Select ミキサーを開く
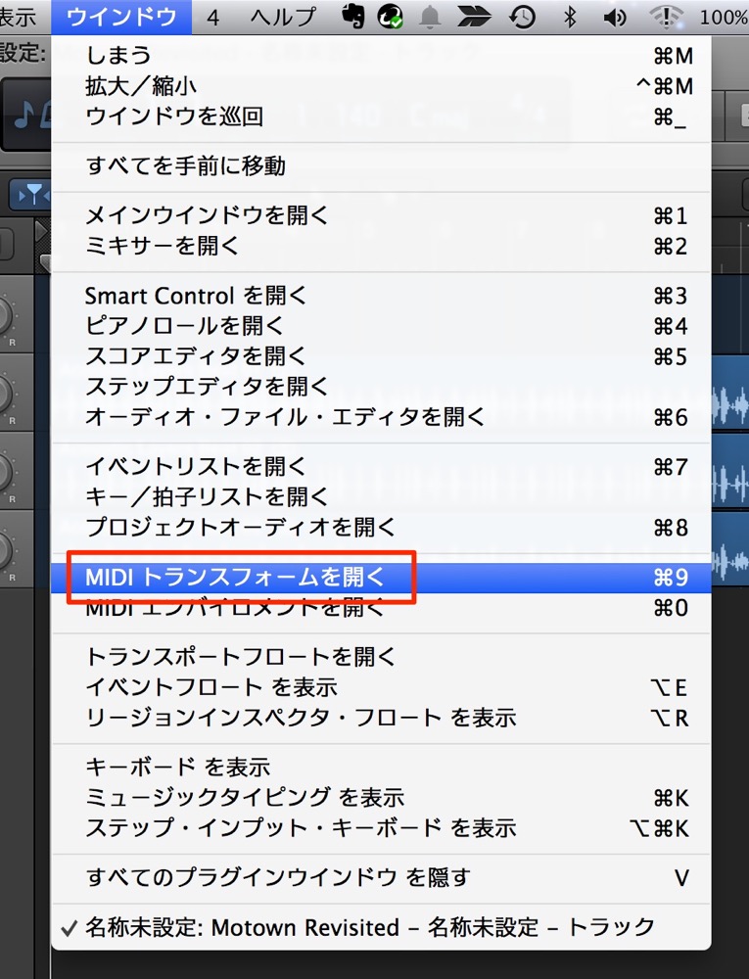The width and height of the screenshot is (749, 979). click(381, 246)
